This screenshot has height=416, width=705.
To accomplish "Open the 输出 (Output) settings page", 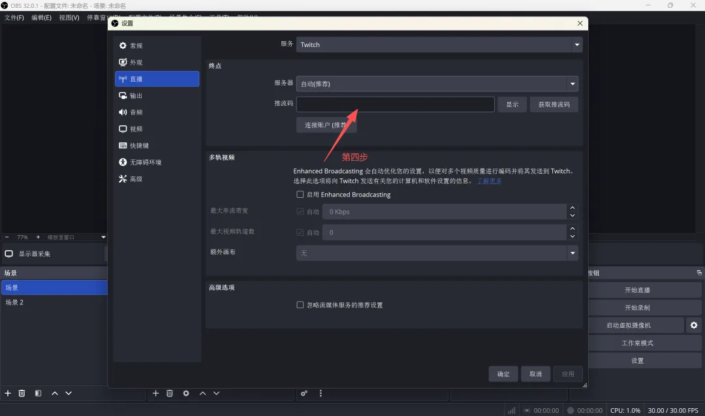I will (x=157, y=95).
